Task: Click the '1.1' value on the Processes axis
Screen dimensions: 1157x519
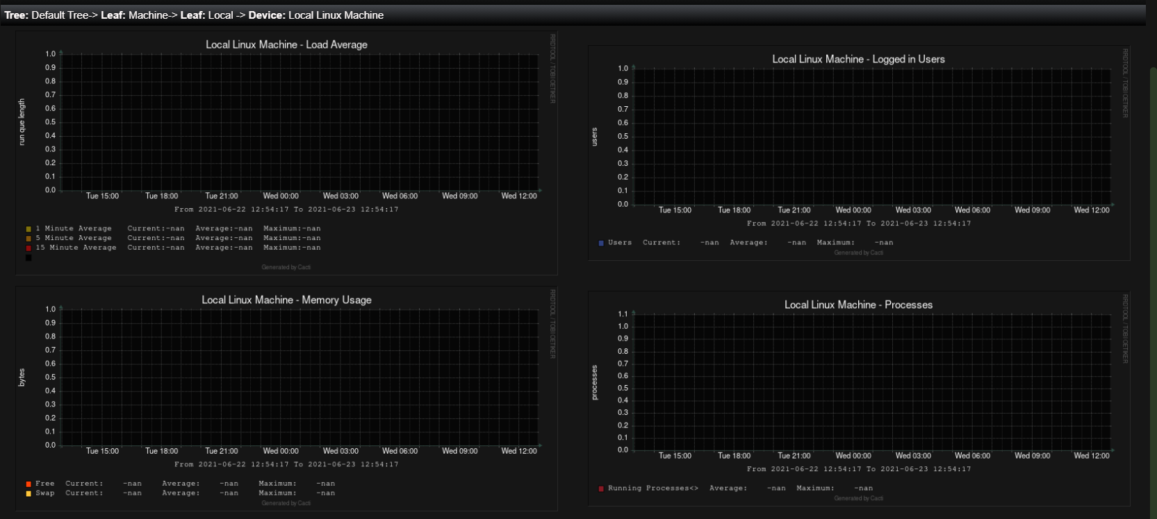Action: tap(623, 314)
